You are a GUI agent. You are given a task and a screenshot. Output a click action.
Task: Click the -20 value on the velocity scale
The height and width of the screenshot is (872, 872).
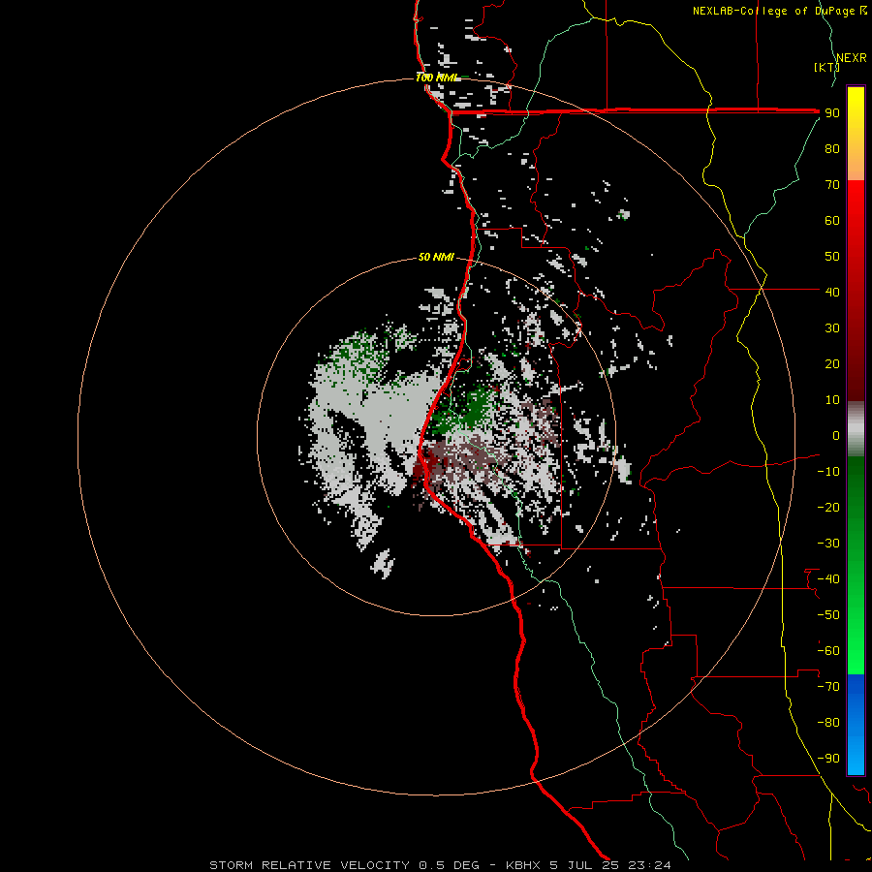[x=828, y=507]
